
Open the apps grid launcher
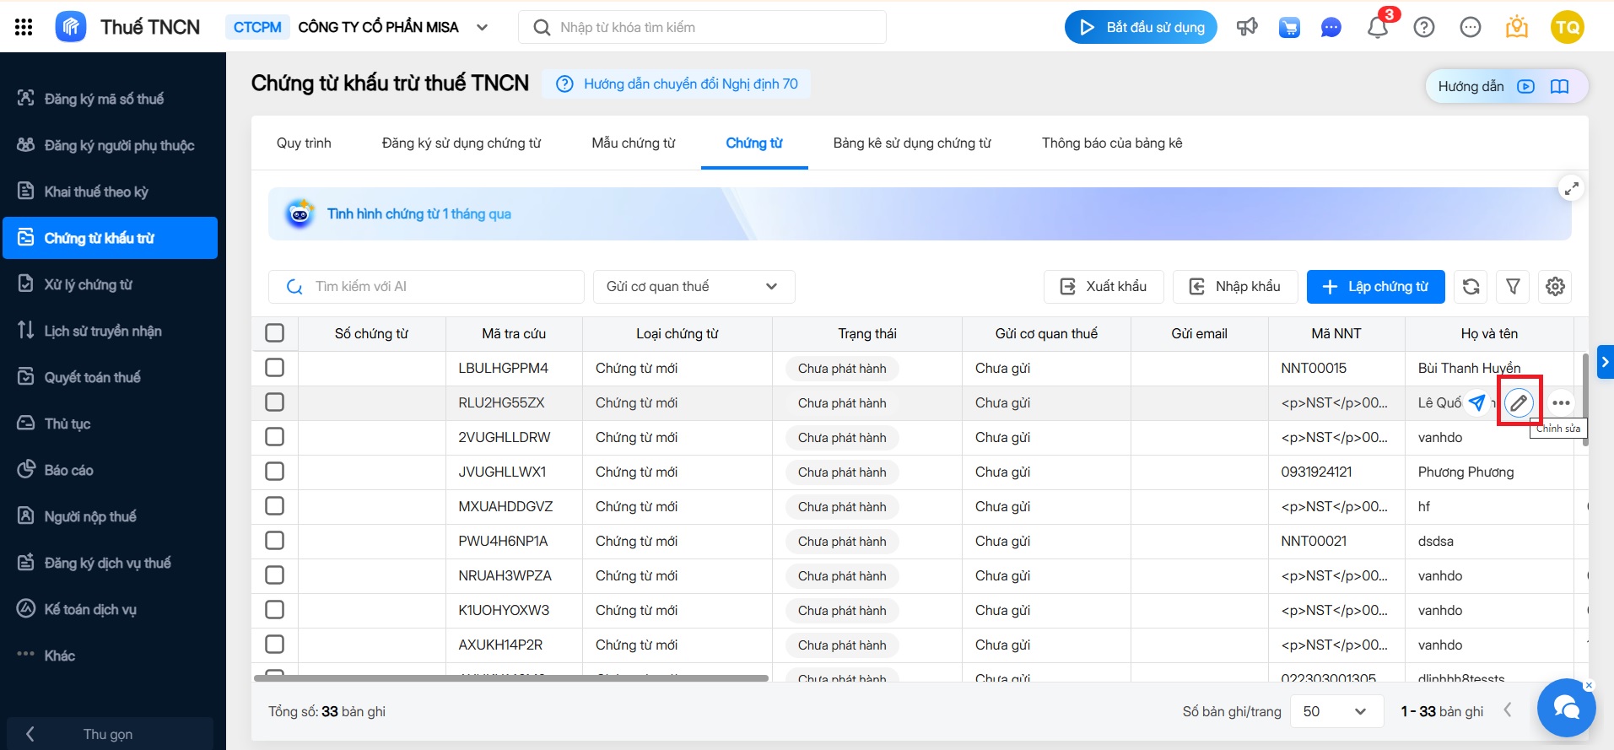(24, 27)
